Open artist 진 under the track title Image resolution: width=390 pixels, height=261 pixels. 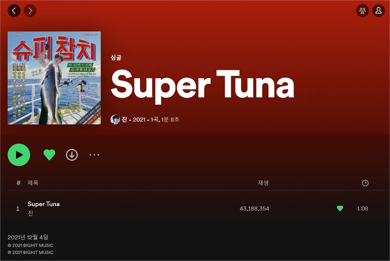[x=30, y=213]
